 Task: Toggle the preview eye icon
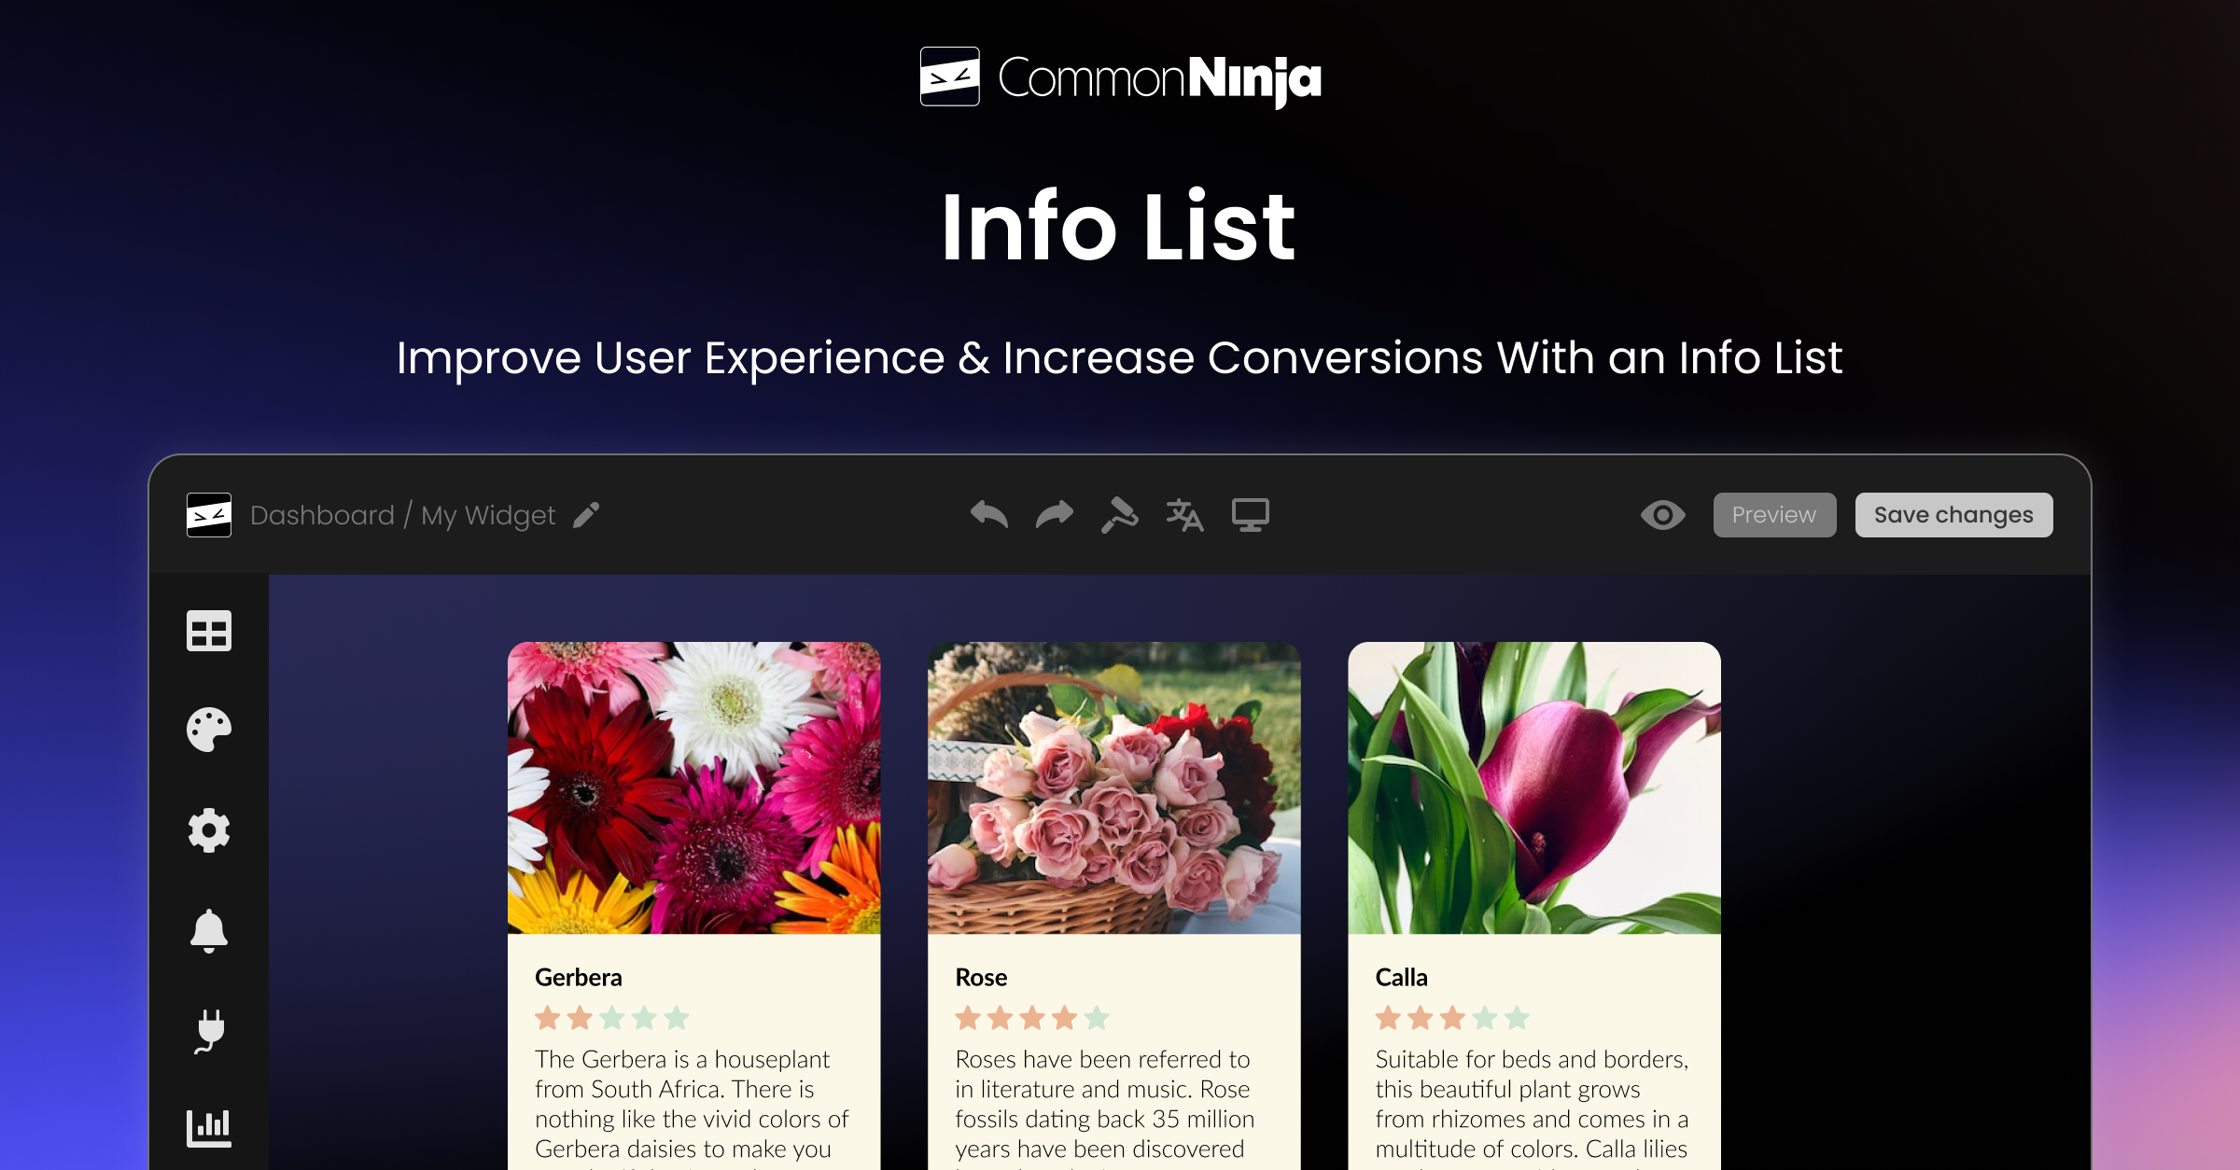pos(1662,514)
